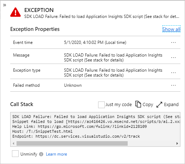Screen dimensions: 185x164
Task: Open Message row ellipsis menu
Action: click(x=173, y=58)
